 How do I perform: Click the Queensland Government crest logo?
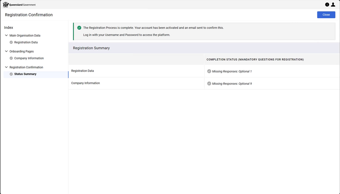coord(6,5)
